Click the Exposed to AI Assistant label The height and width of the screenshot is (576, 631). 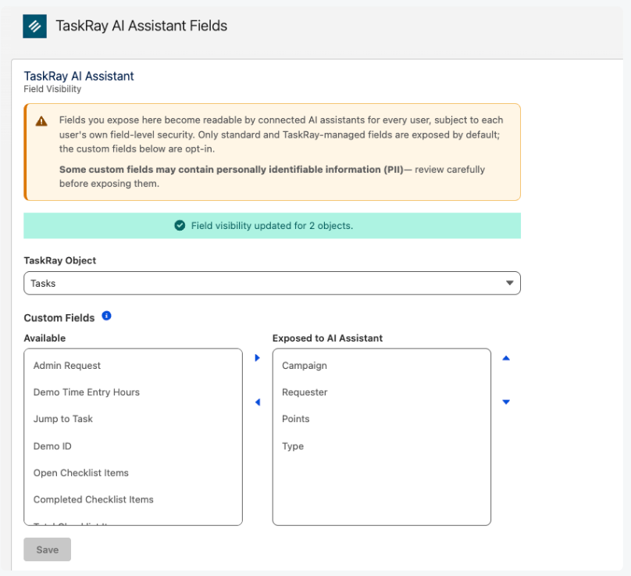(x=327, y=338)
